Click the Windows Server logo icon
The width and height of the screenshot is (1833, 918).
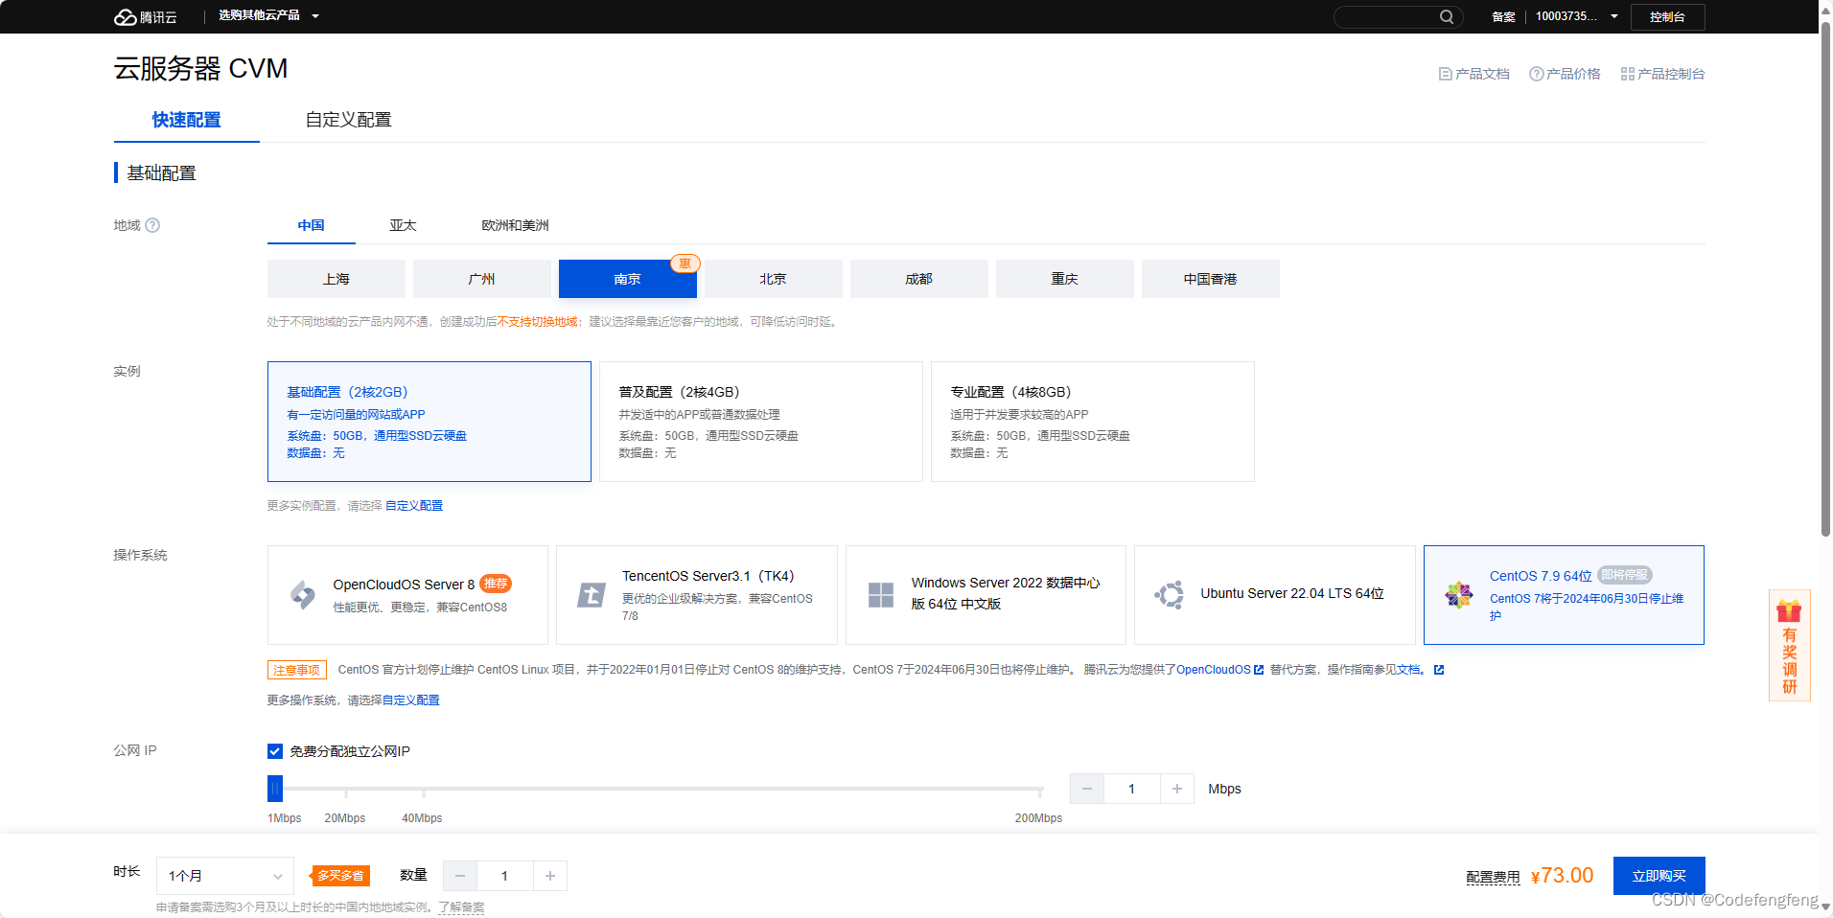tap(881, 595)
